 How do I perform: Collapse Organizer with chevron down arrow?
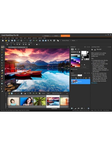coord(67,93)
